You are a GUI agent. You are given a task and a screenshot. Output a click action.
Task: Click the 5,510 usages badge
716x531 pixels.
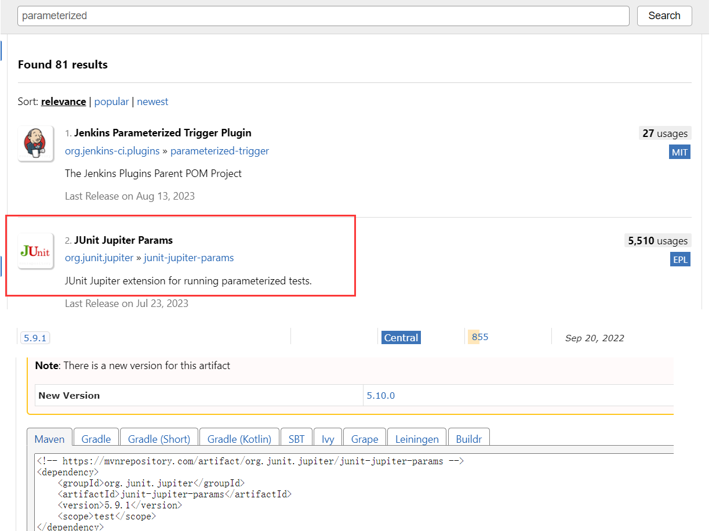[658, 241]
